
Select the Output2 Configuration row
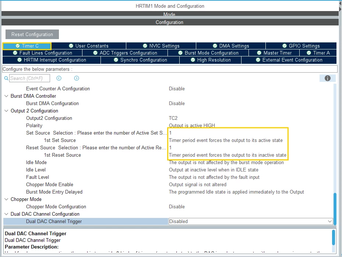(168, 118)
